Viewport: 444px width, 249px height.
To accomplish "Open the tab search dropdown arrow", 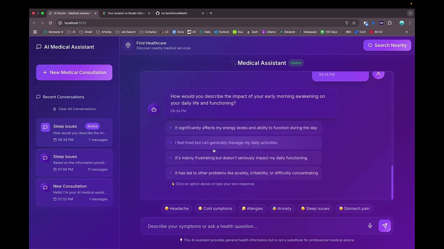I will [410, 13].
